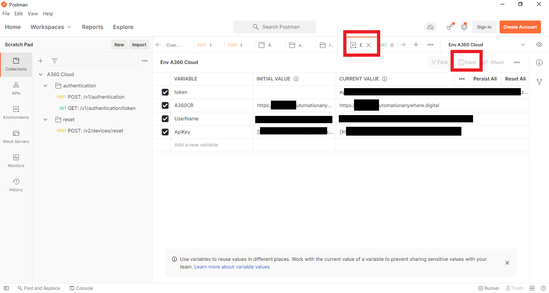Click info icon next to CURRENT VALUE
Viewport: 549px width, 293px height.
(385, 79)
